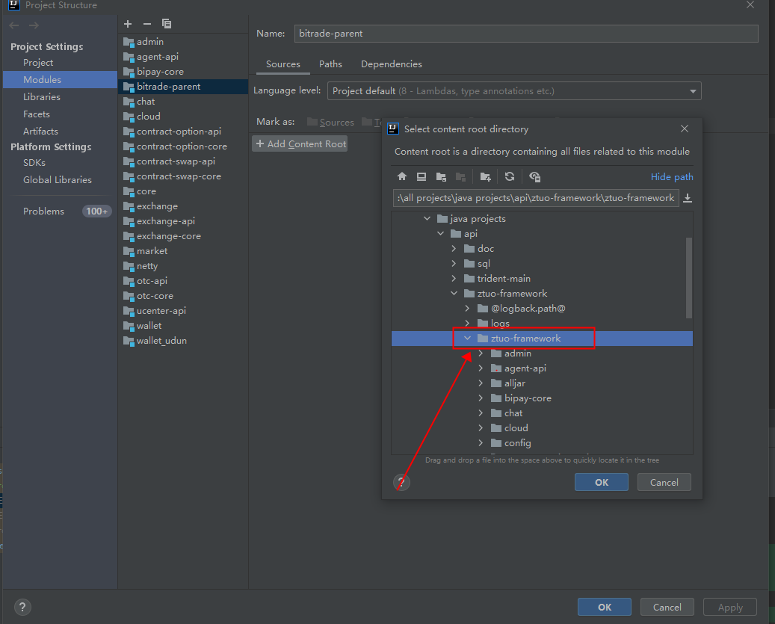775x624 pixels.
Task: Expand the doc folder
Action: click(454, 249)
